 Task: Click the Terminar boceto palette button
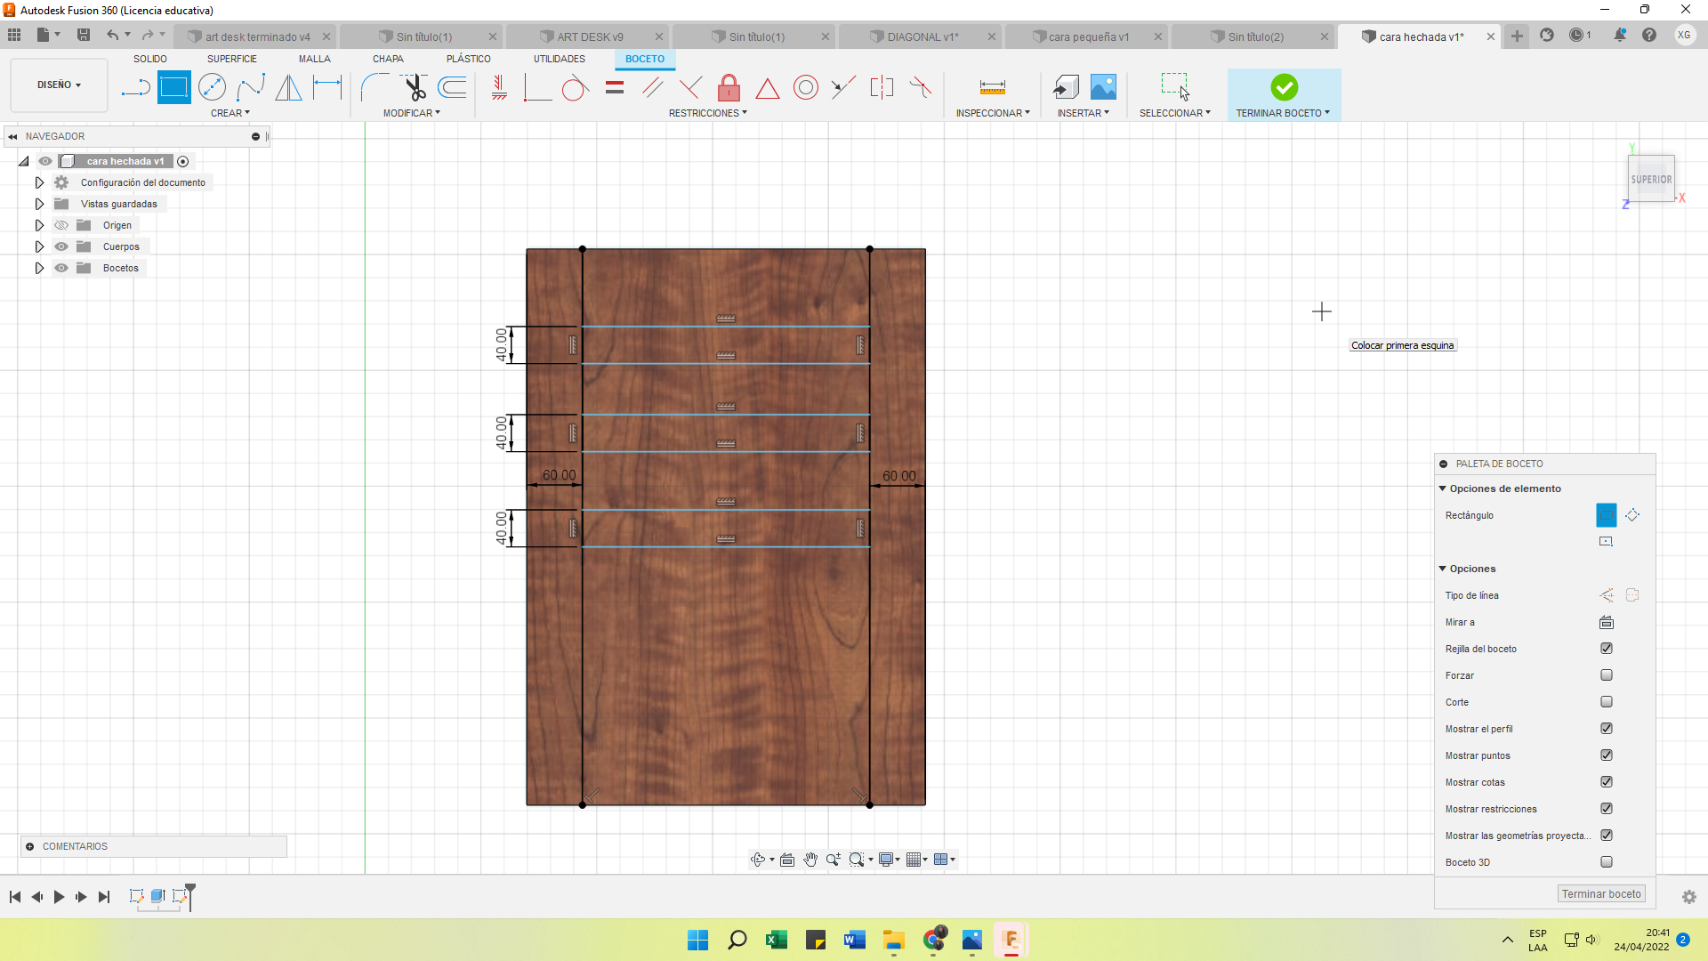pos(1600,894)
